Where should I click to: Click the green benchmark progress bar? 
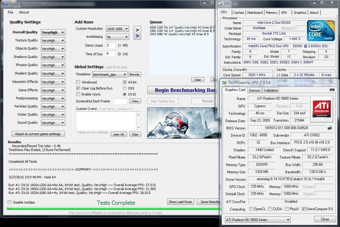[x=113, y=208]
